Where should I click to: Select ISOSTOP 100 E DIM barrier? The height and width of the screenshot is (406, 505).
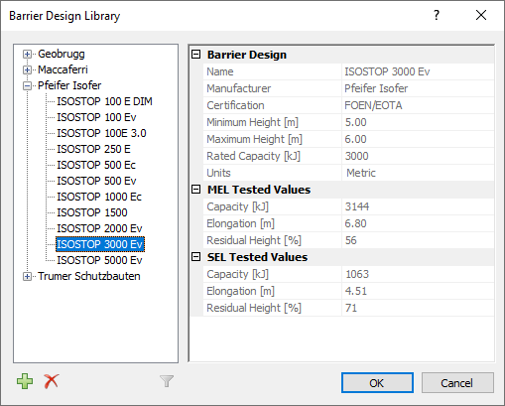[x=104, y=101]
